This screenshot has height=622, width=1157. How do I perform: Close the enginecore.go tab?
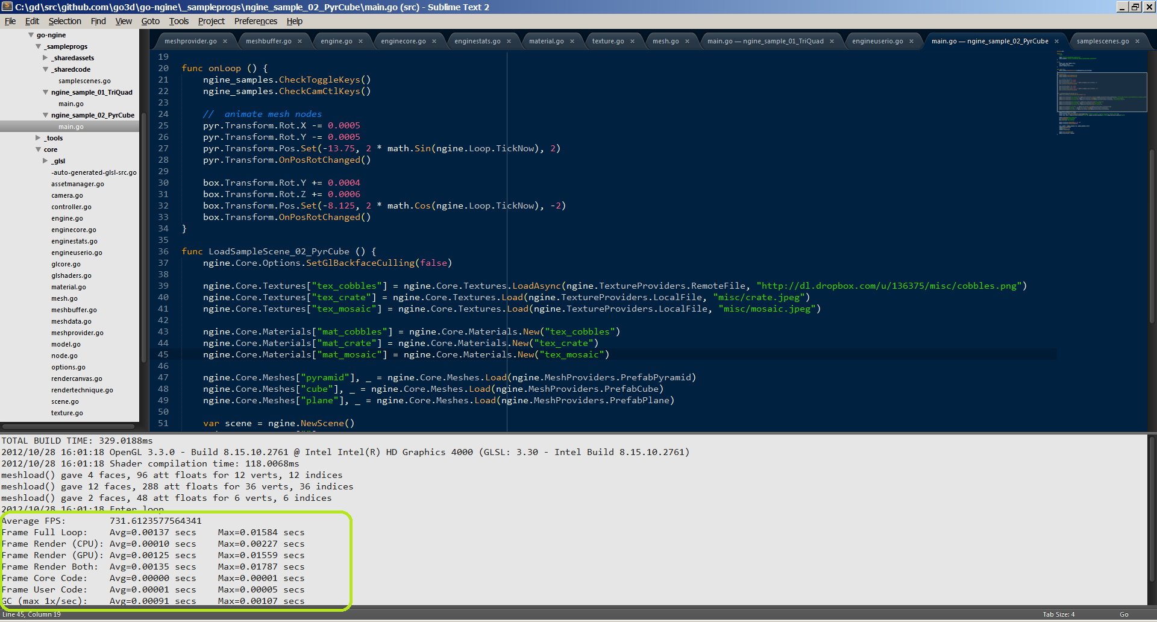click(x=434, y=42)
